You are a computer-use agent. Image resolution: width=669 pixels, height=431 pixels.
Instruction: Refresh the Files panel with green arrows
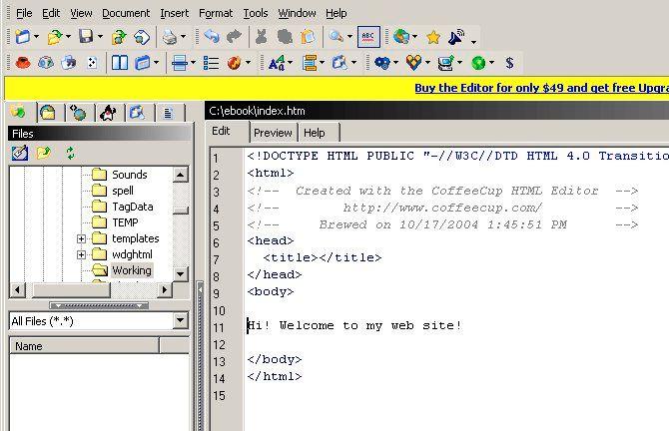point(70,153)
